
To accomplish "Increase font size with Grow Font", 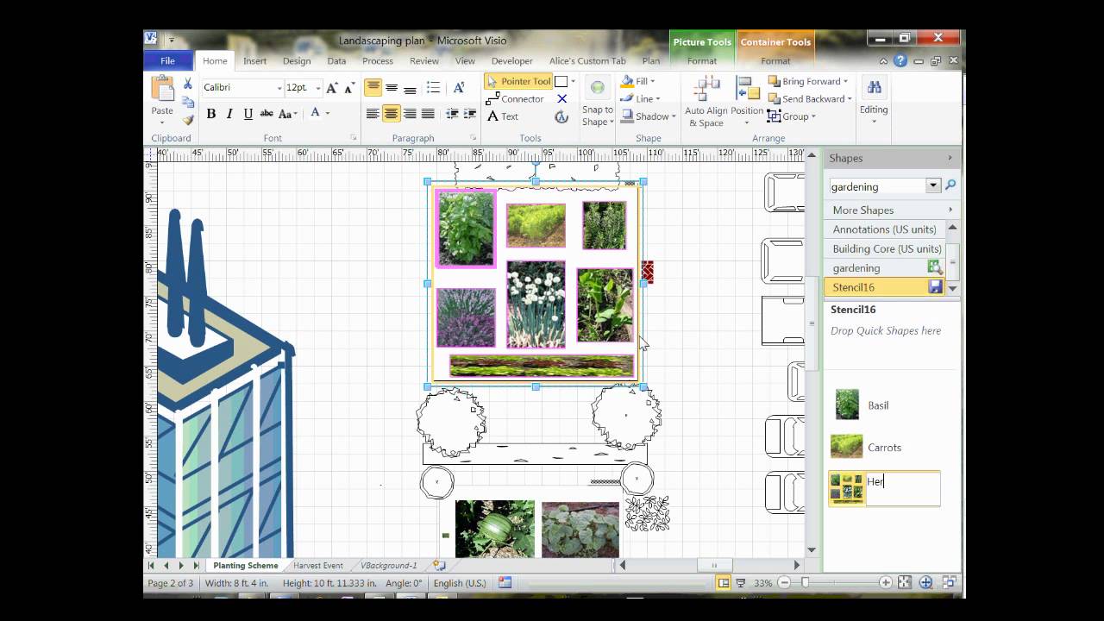I will tap(332, 88).
